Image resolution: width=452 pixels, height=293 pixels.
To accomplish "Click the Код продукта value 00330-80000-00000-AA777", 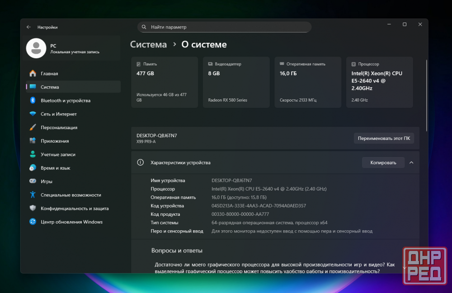I will pyautogui.click(x=240, y=214).
